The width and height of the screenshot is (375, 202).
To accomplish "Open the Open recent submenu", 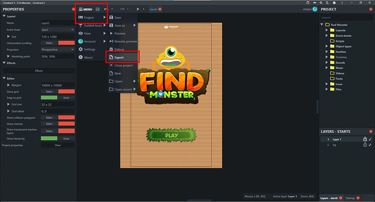I will point(123,89).
